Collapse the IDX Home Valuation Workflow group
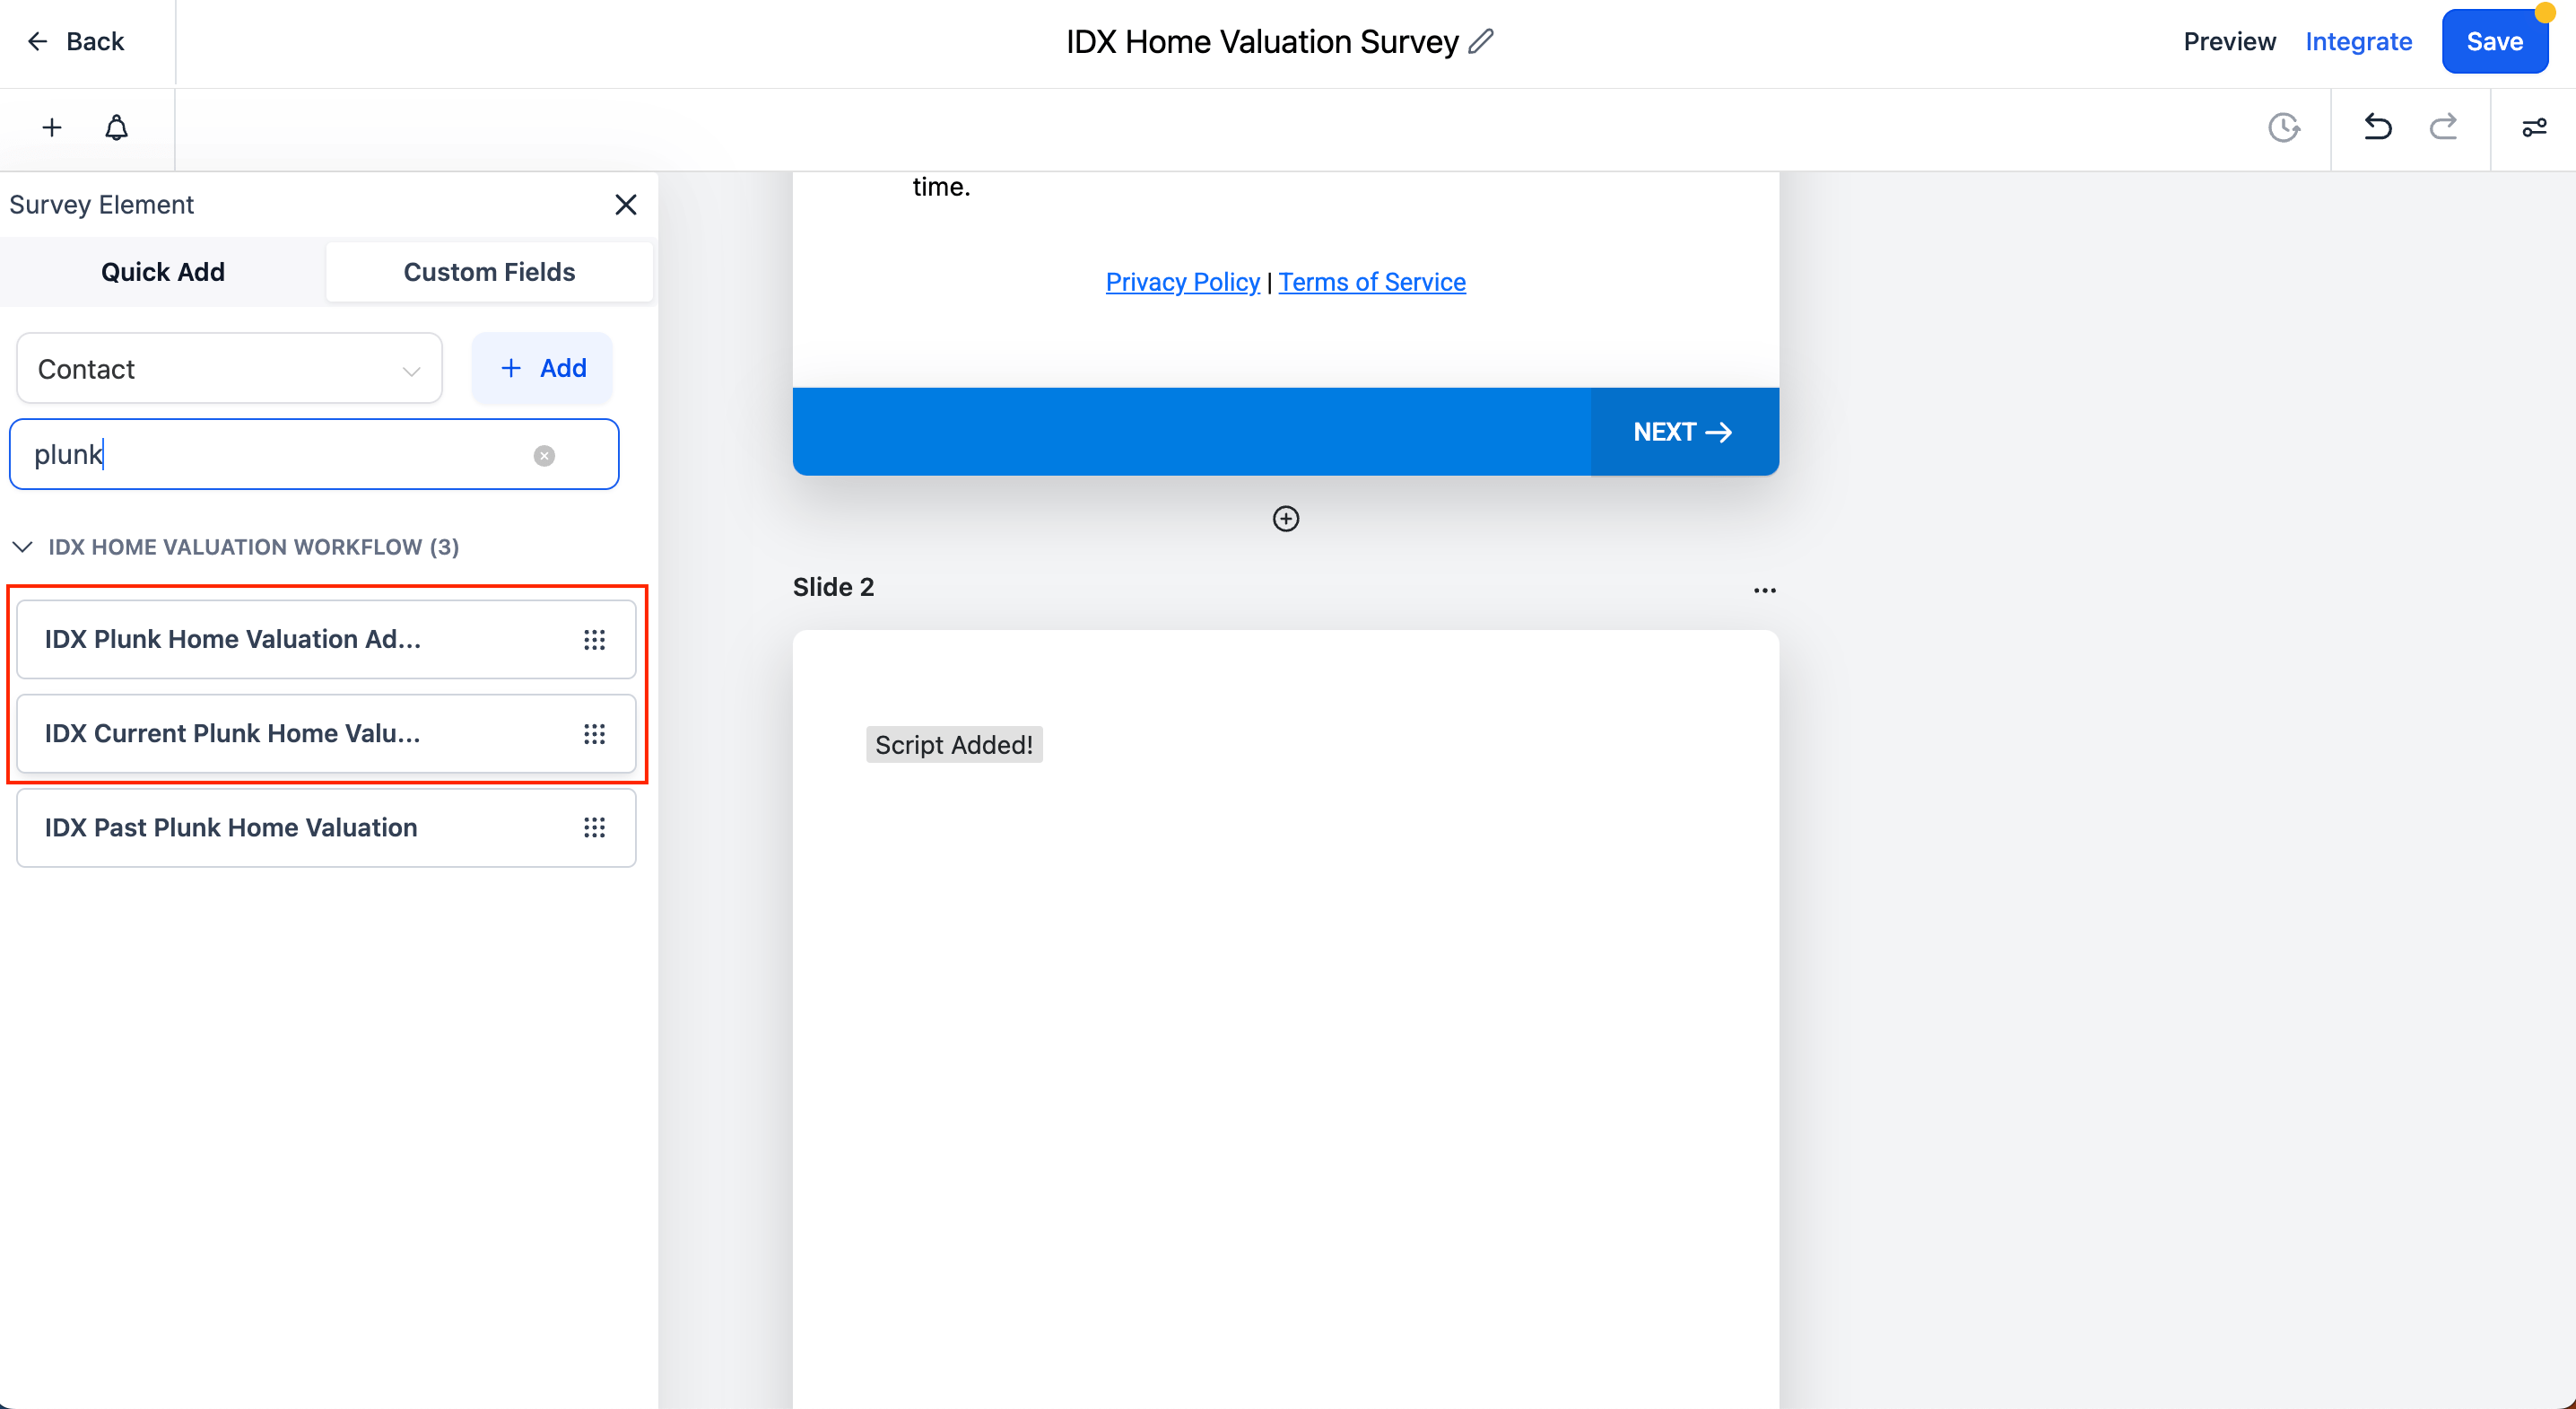The width and height of the screenshot is (2576, 1409). 23,547
